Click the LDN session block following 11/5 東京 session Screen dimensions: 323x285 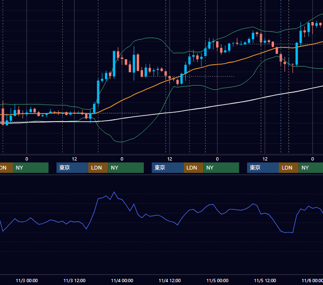pos(289,168)
